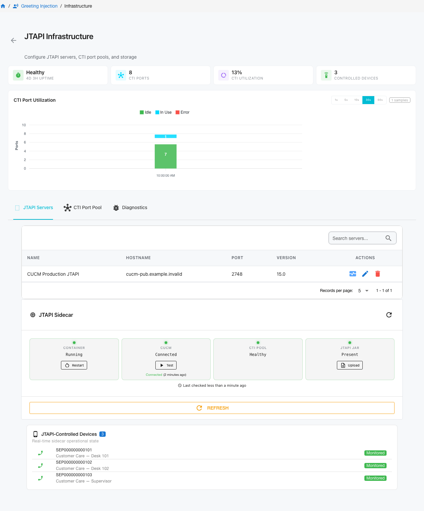
Task: Click the CTI Pool Healthy status card
Action: (258, 359)
